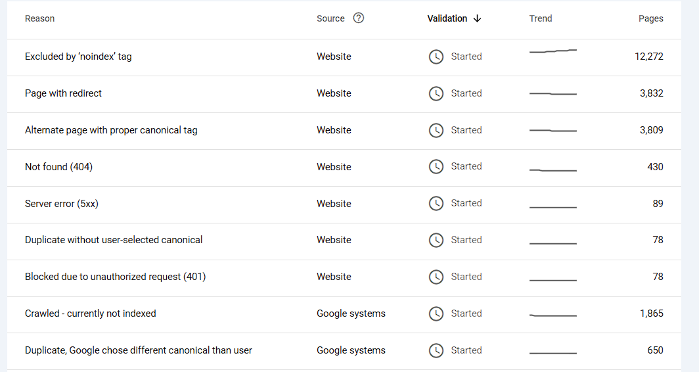Open the Excluded by 'noindex' tag row
Viewport: 699px width, 372px height.
point(78,57)
